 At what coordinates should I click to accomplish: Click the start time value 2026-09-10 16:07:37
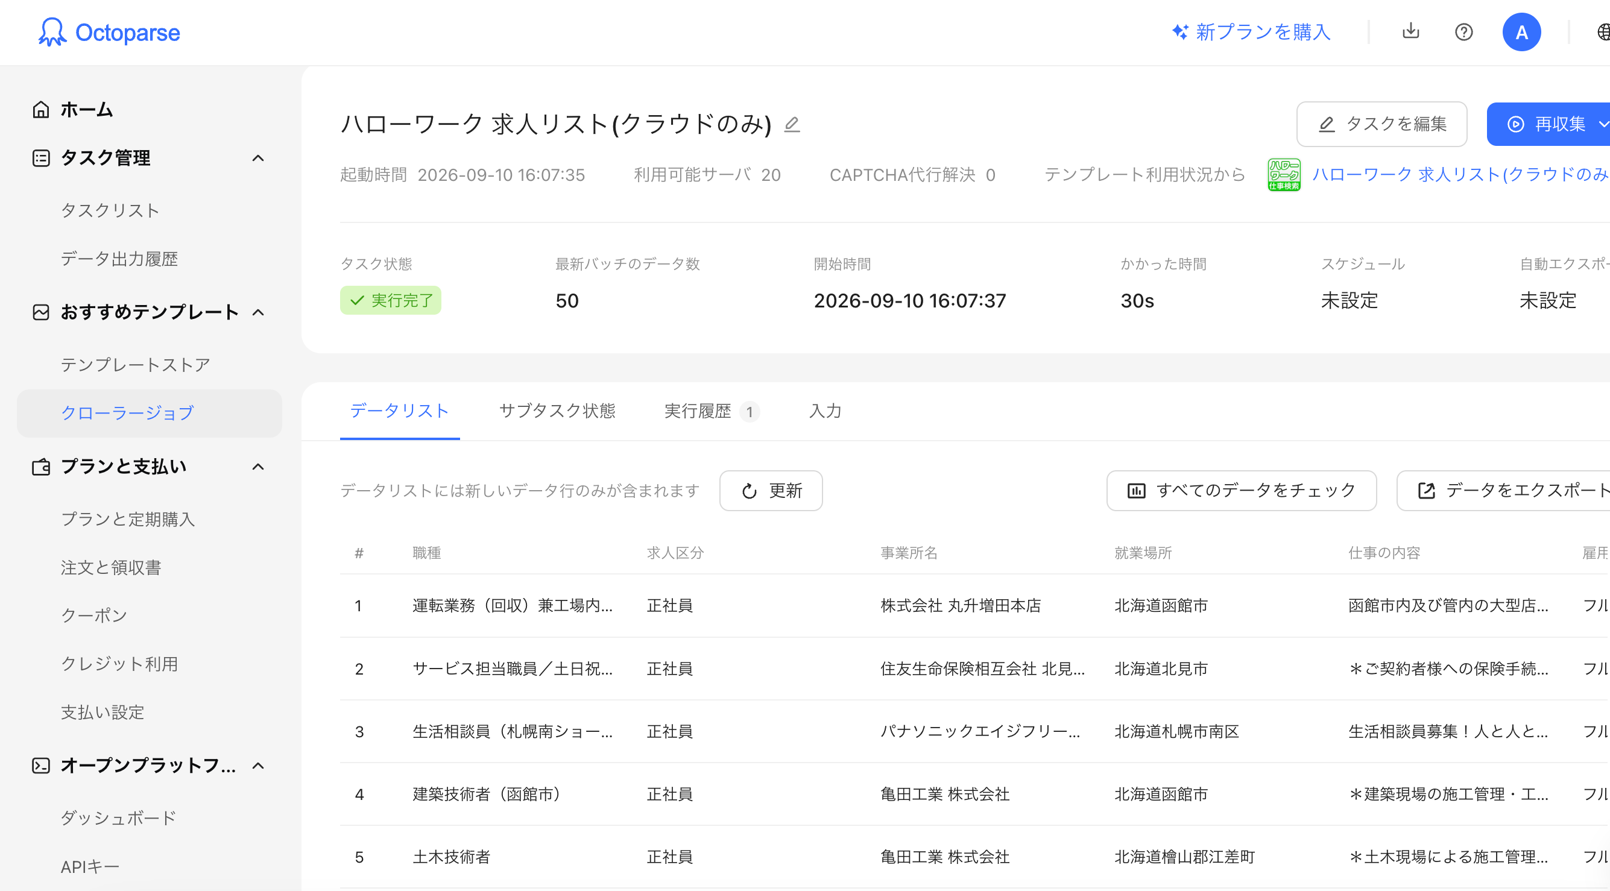coord(910,301)
